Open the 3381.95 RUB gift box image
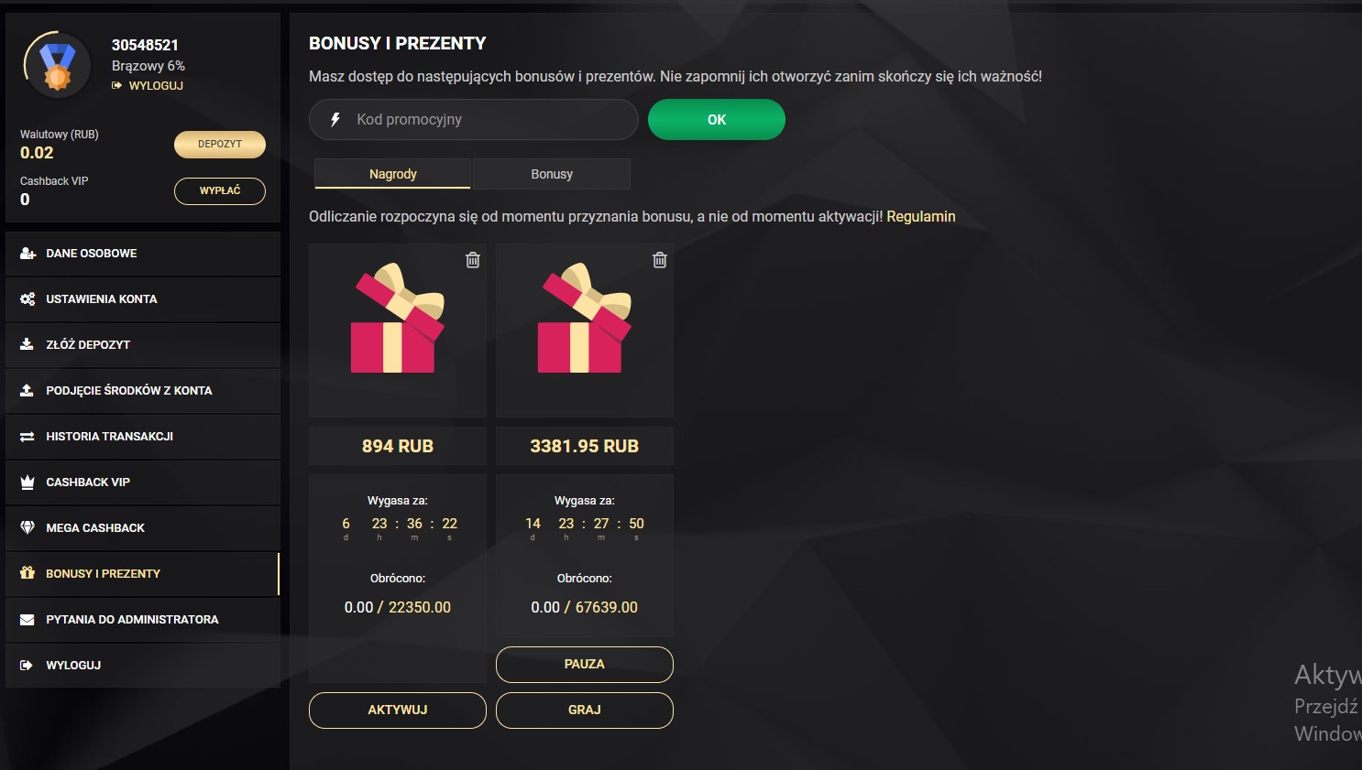Viewport: 1362px width, 770px height. [x=585, y=319]
